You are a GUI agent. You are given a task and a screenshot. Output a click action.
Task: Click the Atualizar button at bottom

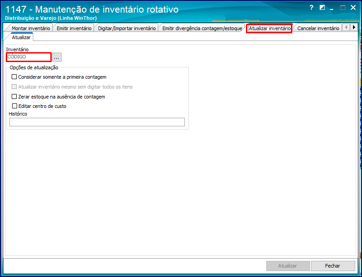(x=288, y=266)
